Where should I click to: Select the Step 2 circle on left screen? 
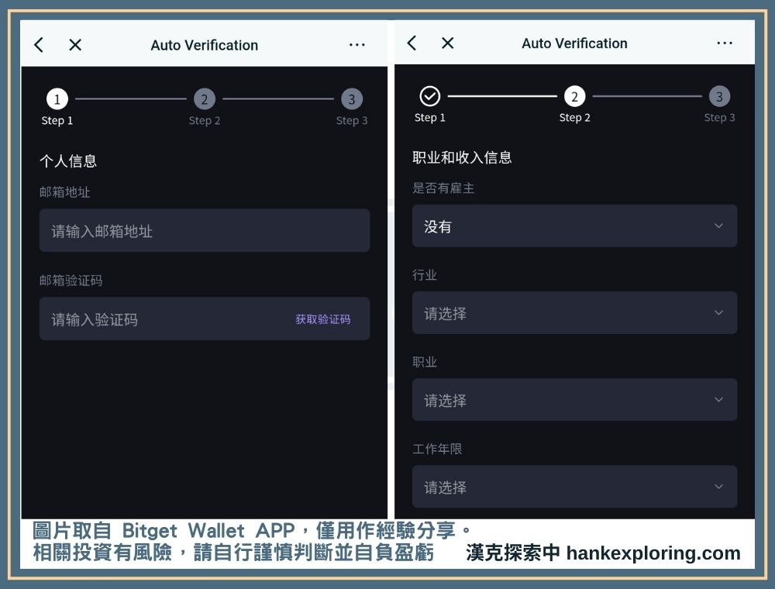coord(205,98)
